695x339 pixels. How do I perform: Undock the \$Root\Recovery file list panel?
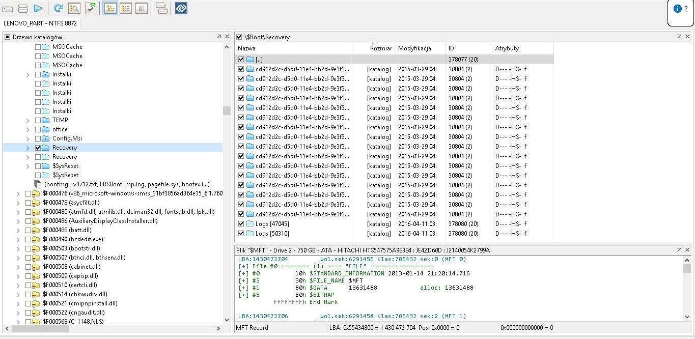[x=679, y=37]
